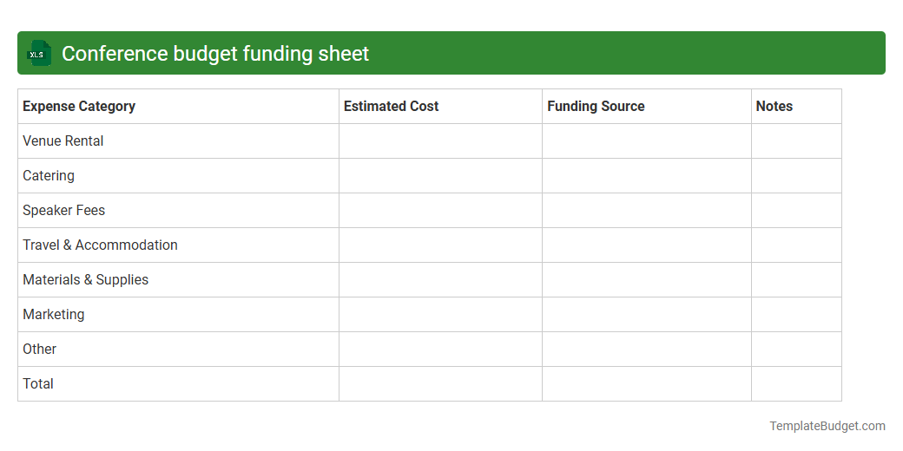Select the "Speaker Fees" row label

pos(64,211)
